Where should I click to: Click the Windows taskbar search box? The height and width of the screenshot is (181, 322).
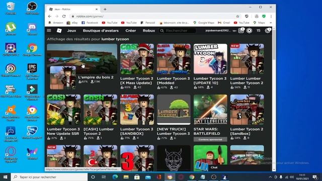point(49,177)
